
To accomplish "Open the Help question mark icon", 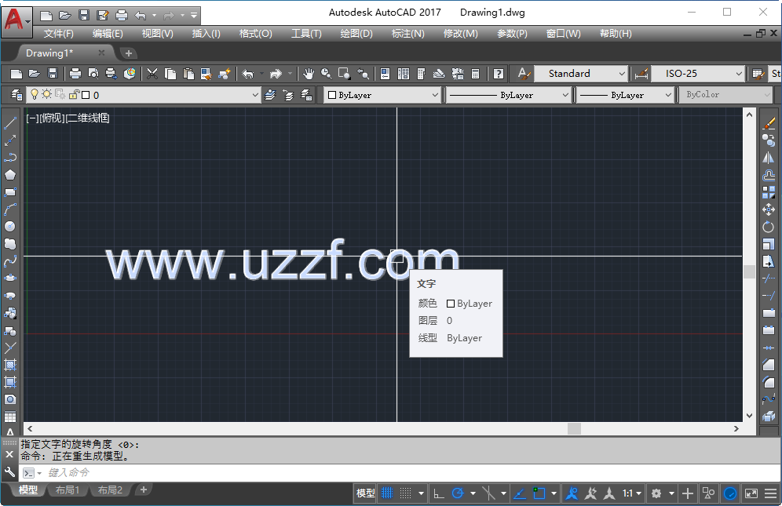I will coord(498,74).
